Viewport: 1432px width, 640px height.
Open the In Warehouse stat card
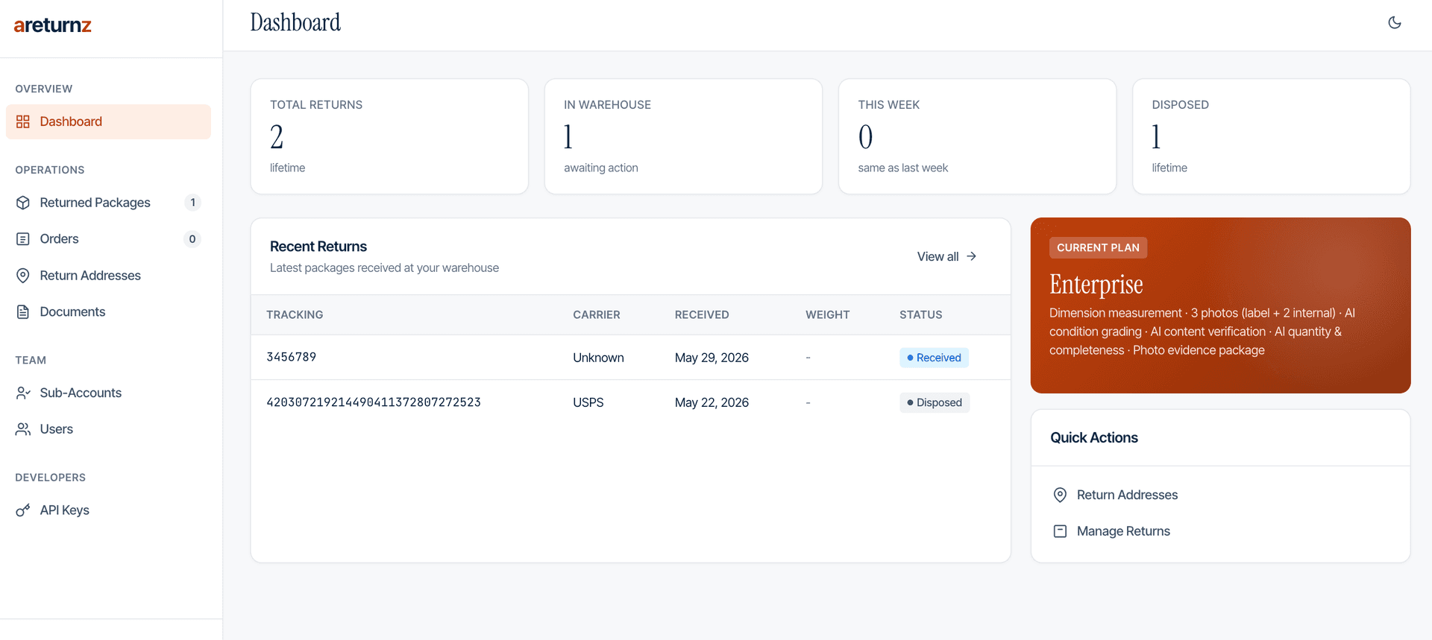coord(683,136)
